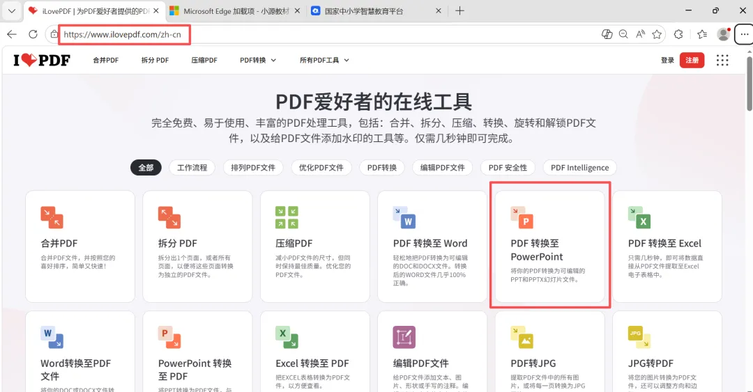Select the 合并PDF navigation item

[x=106, y=60]
